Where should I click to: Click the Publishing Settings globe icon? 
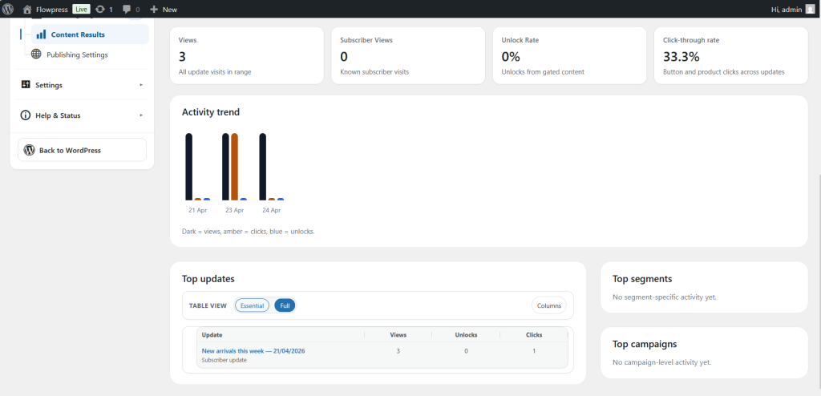(x=36, y=54)
